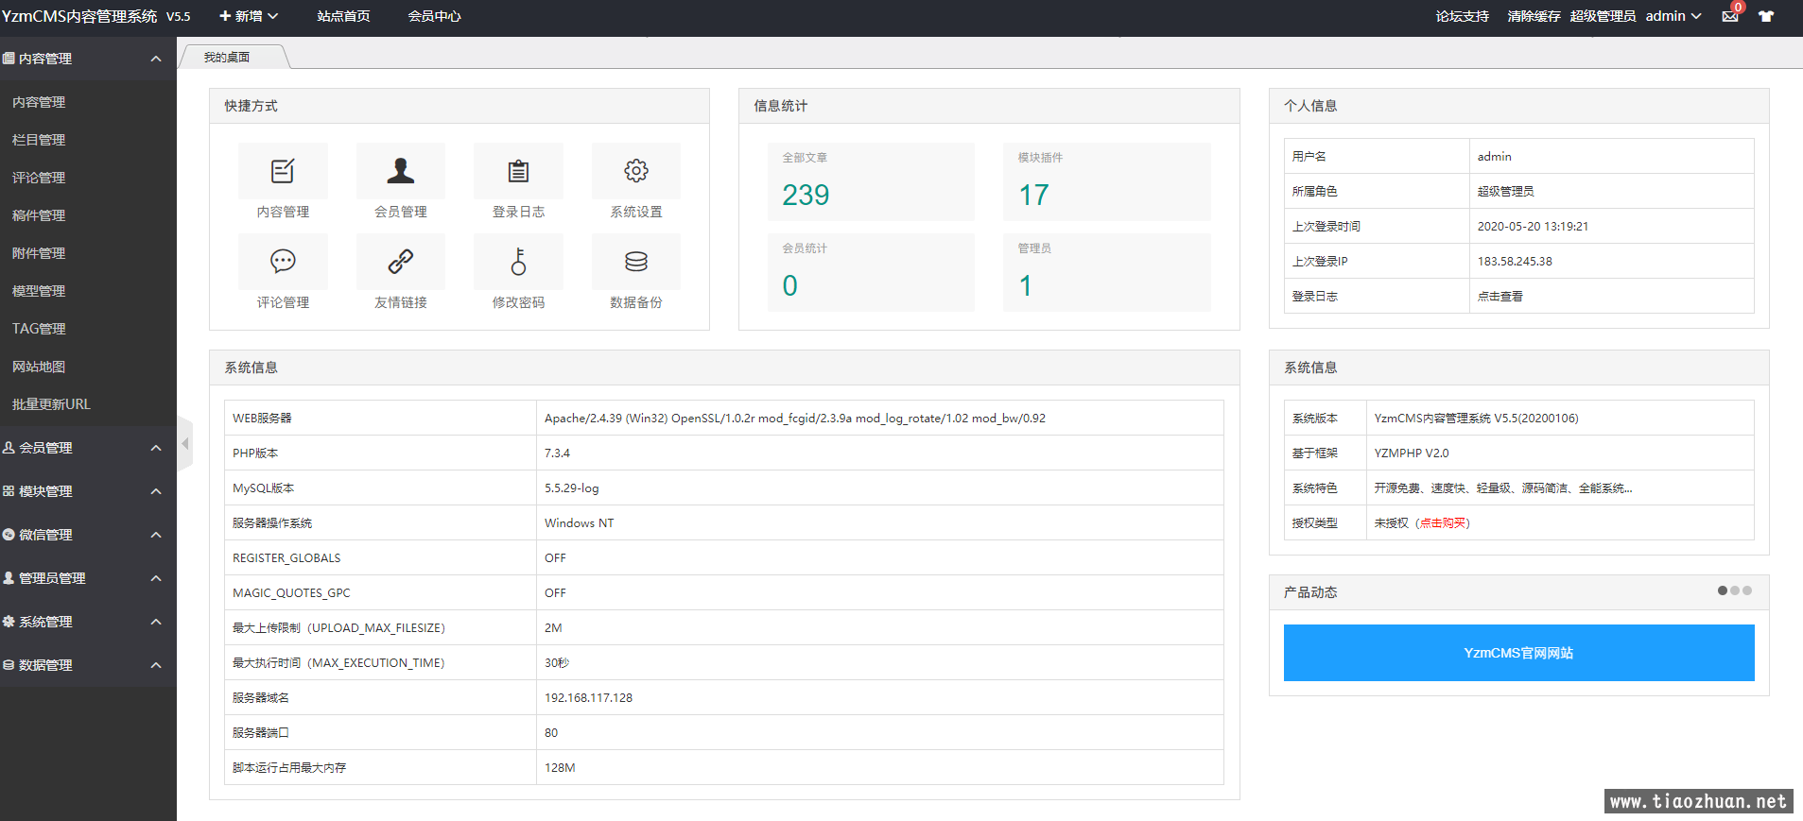Click the YzmCMS内容管理系统 logo title
The height and width of the screenshot is (821, 1803).
click(79, 16)
